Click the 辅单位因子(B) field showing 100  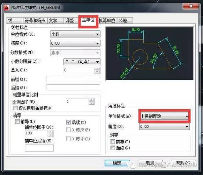36,133
